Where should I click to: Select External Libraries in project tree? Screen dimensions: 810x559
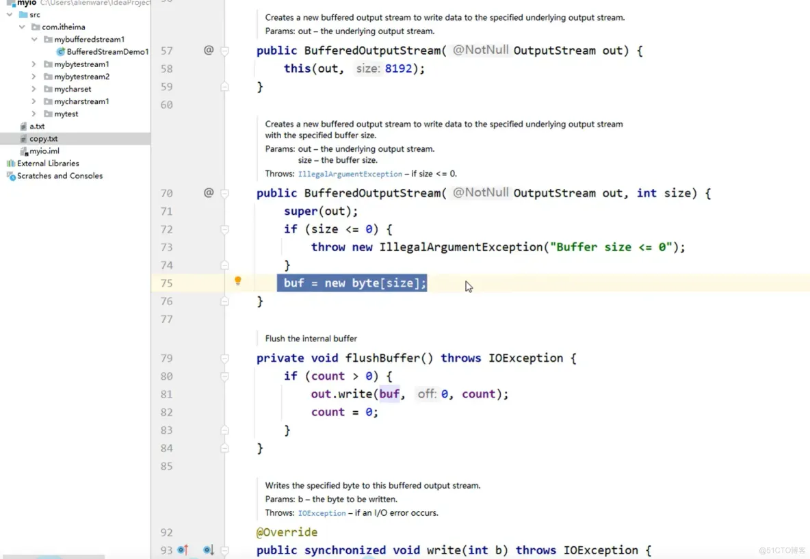tap(42, 164)
